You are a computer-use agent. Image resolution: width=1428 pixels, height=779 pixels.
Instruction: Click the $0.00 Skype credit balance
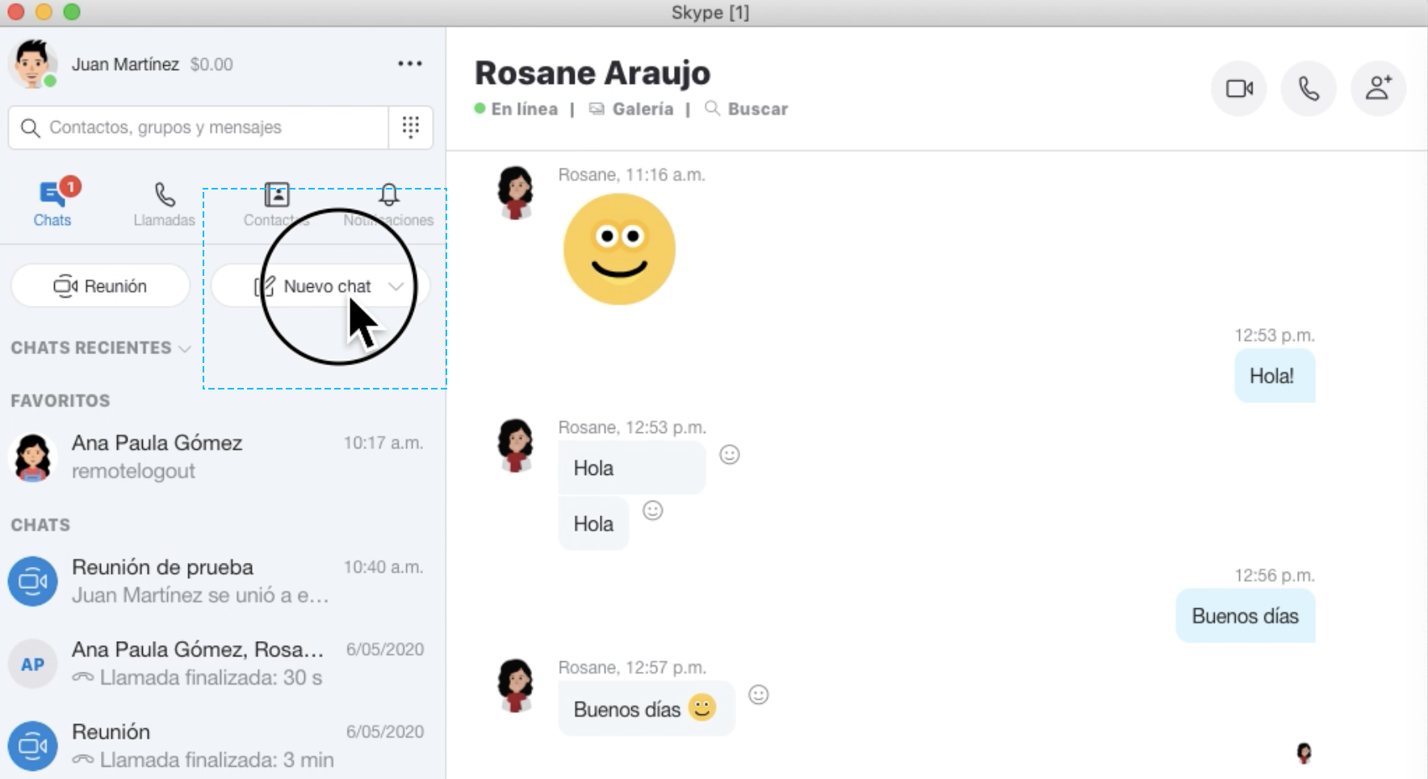click(x=211, y=65)
